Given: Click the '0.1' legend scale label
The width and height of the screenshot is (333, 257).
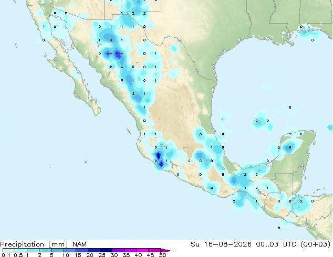Looking at the screenshot, I should click(6, 255).
